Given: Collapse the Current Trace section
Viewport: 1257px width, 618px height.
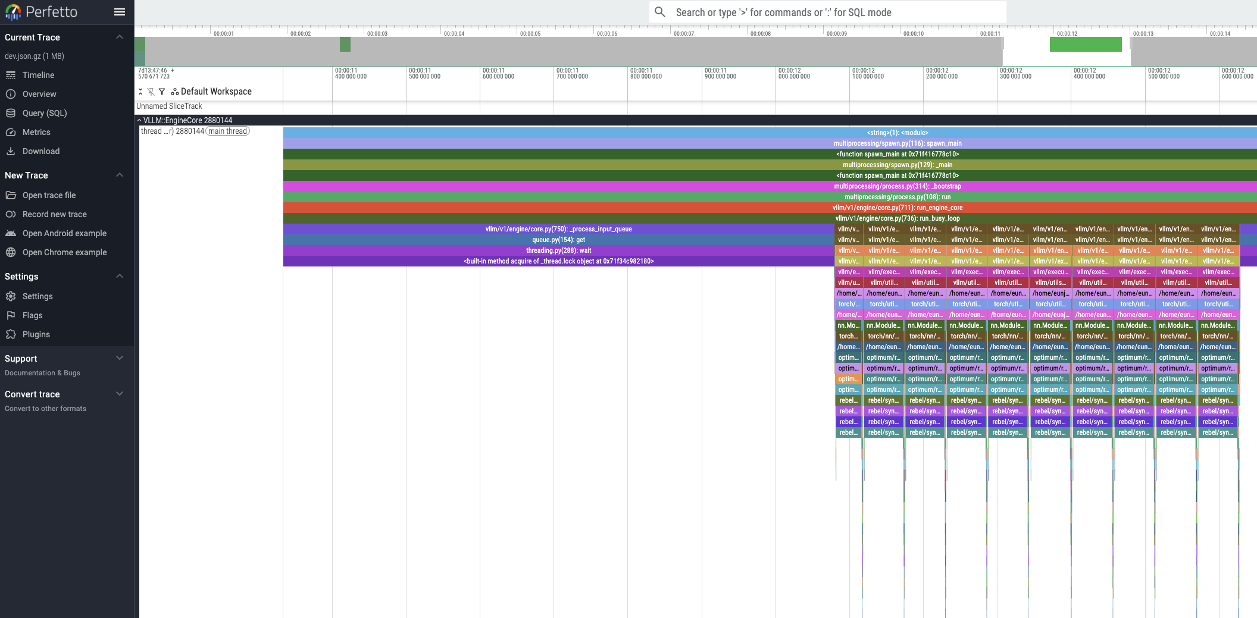Looking at the screenshot, I should click(x=120, y=37).
